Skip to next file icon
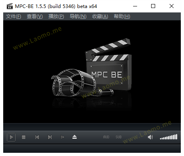Screen dimensions: 184x156 click(x=50, y=137)
